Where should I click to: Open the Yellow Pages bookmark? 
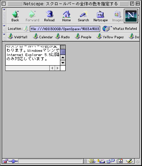[110, 37]
